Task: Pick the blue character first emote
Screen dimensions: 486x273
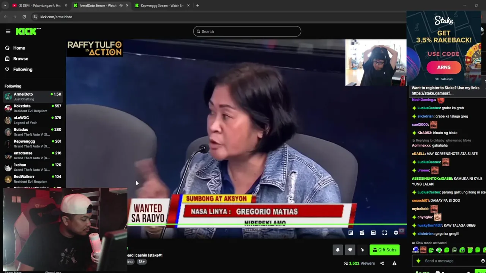Action: 416,250
